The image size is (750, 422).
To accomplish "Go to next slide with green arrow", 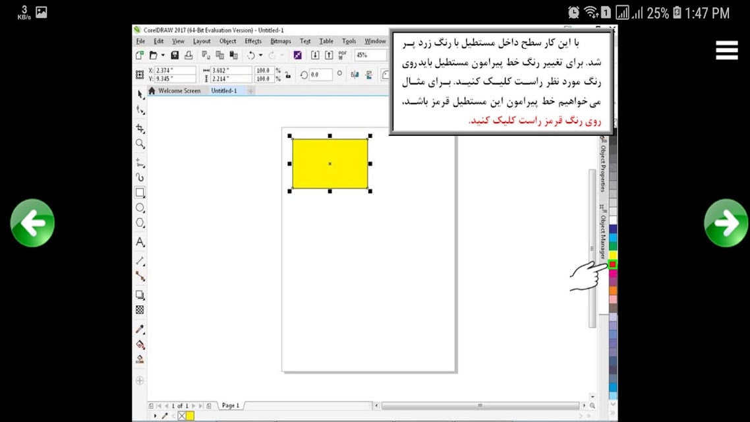I will tap(726, 223).
